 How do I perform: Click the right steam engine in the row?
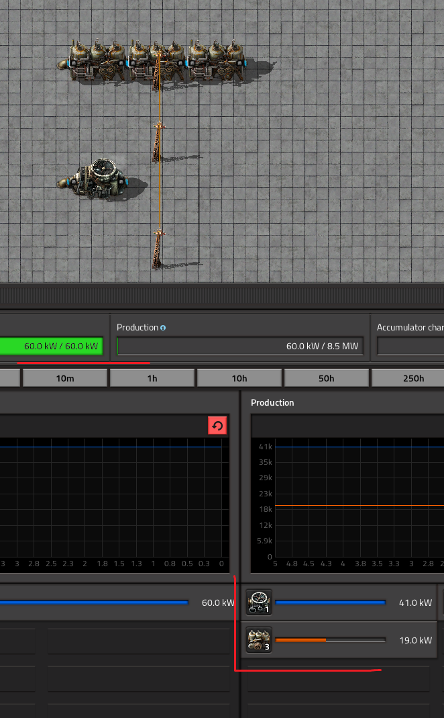coord(217,61)
